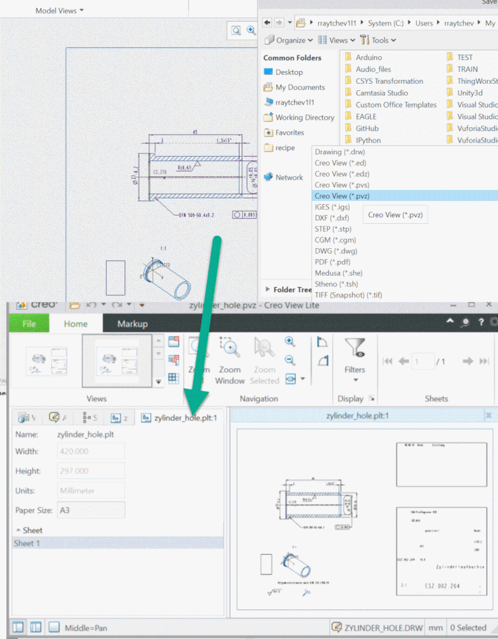Select the Sheet 1 row
This screenshot has height=639, width=498.
click(118, 543)
